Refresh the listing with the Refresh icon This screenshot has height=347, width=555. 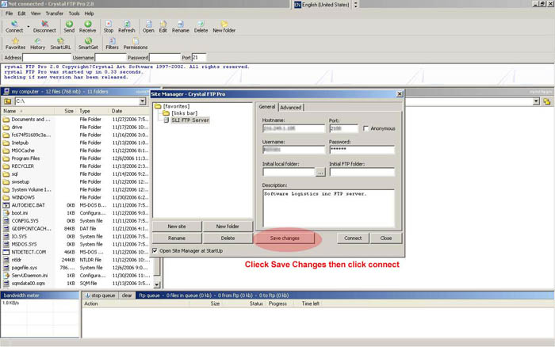pyautogui.click(x=127, y=26)
